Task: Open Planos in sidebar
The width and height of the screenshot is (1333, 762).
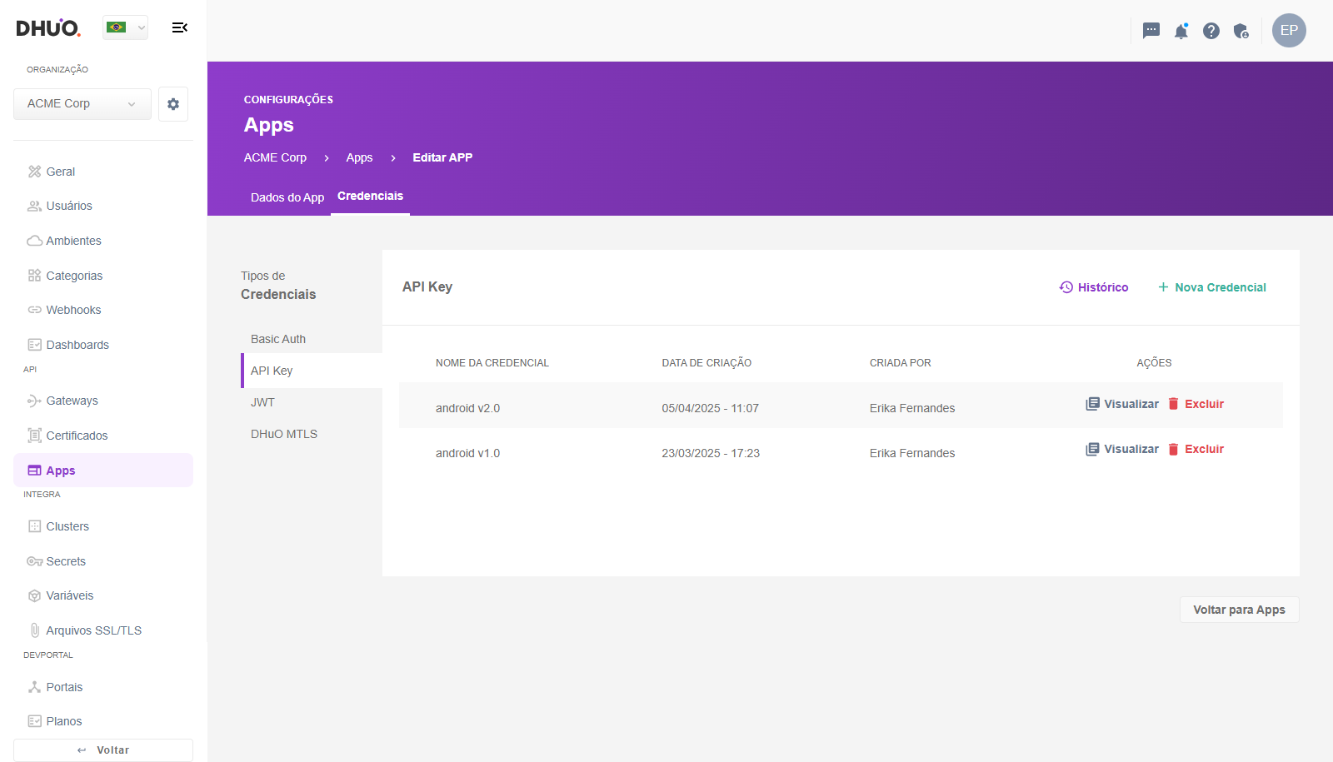Action: [103, 721]
